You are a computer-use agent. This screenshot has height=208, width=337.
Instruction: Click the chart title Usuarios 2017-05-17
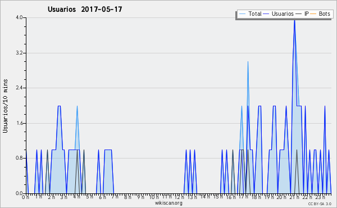85,9
